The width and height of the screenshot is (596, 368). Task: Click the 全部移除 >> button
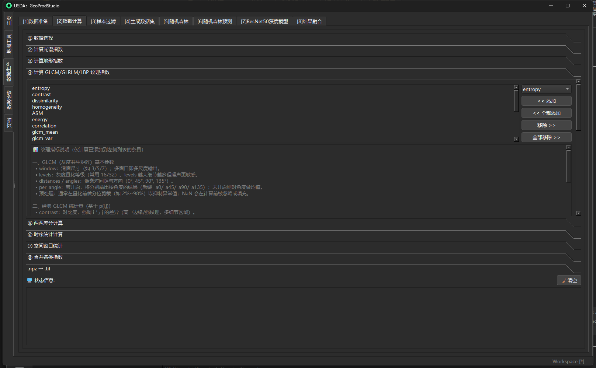(x=546, y=137)
